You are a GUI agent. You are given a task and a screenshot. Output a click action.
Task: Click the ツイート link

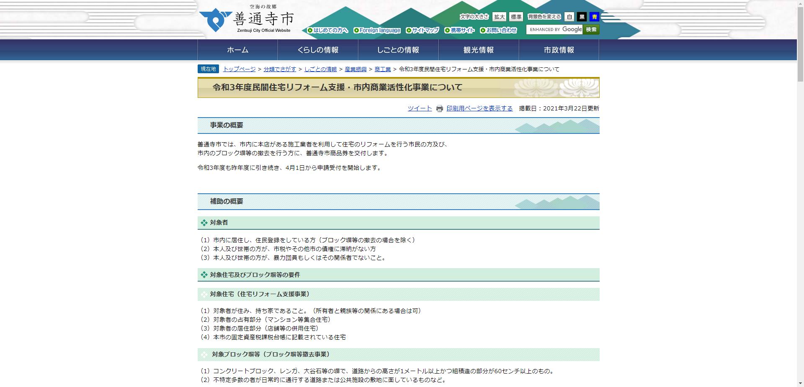(x=420, y=108)
